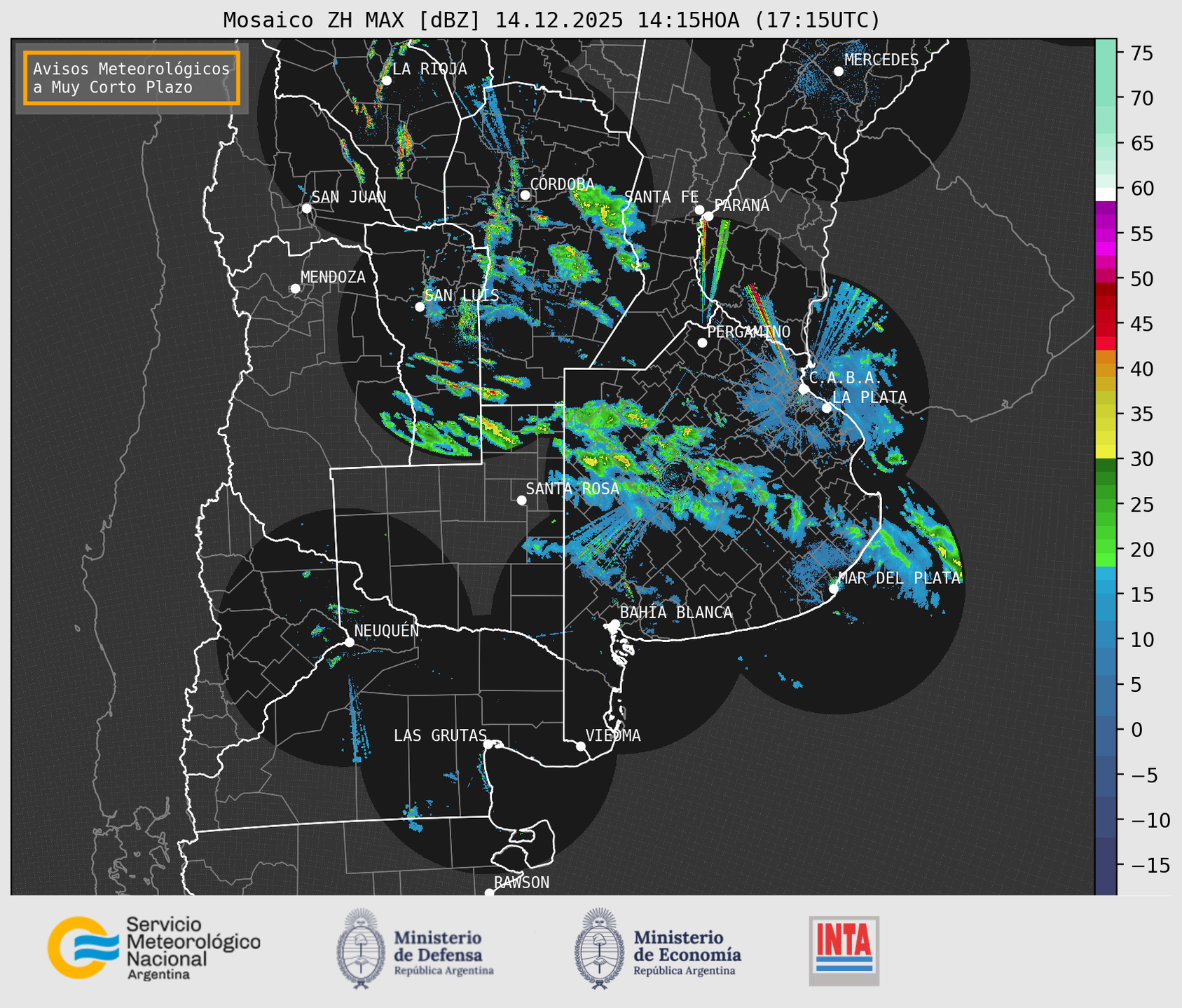The image size is (1182, 1008).
Task: Click the BAHIA BLANCA label text
Action: tap(676, 613)
